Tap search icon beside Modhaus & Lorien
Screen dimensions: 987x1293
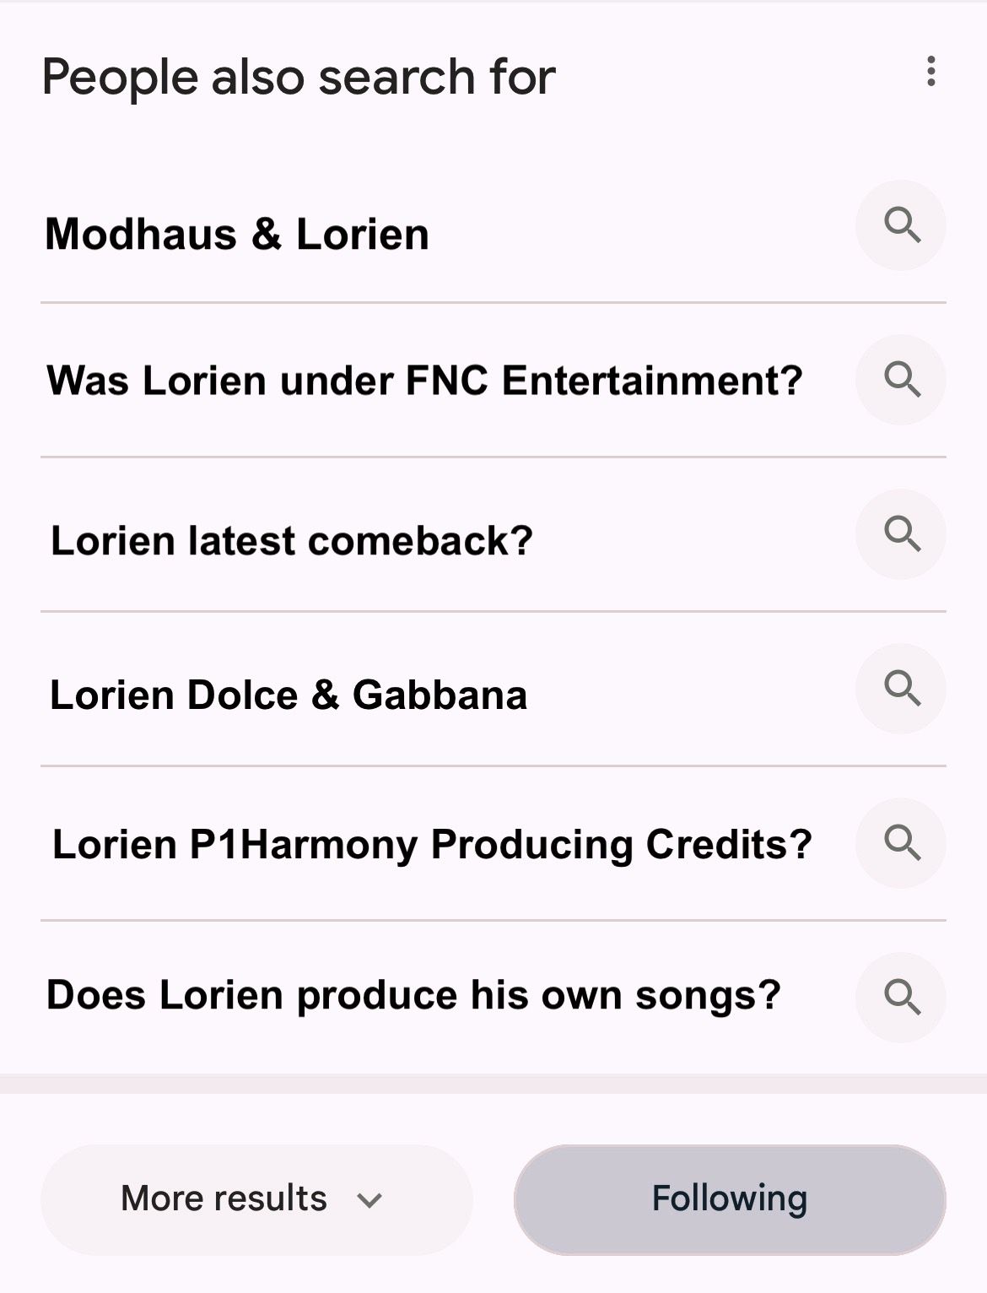click(x=901, y=225)
